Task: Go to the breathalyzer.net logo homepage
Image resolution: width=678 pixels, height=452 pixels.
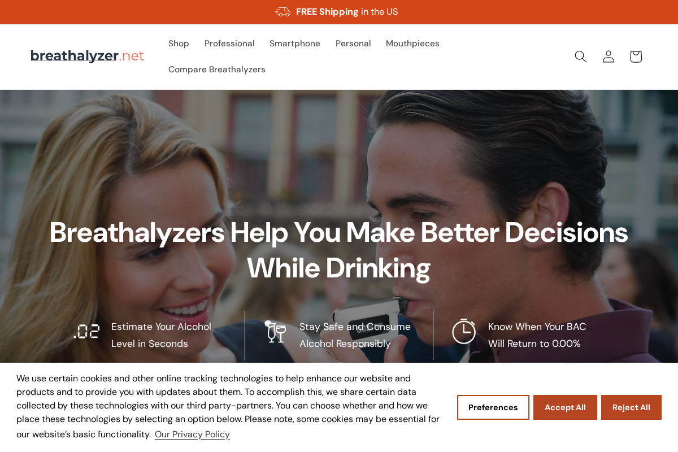Action: (x=87, y=56)
